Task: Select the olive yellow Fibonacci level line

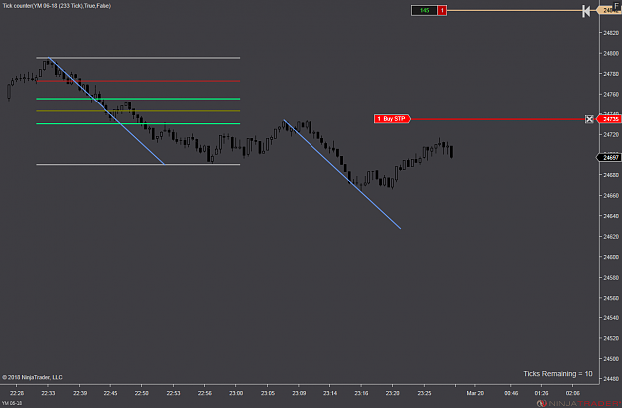Action: pyautogui.click(x=138, y=111)
